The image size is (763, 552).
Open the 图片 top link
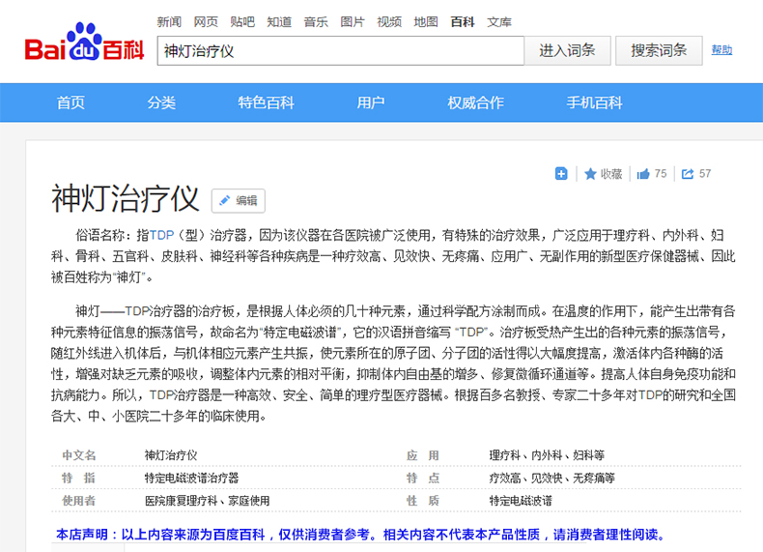click(x=353, y=22)
